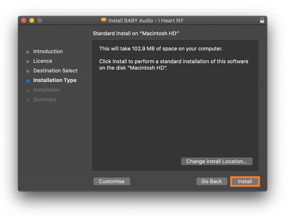Viewport: 290px width, 220px height.
Task: Click the padlock icon in title bar
Action: point(262,21)
